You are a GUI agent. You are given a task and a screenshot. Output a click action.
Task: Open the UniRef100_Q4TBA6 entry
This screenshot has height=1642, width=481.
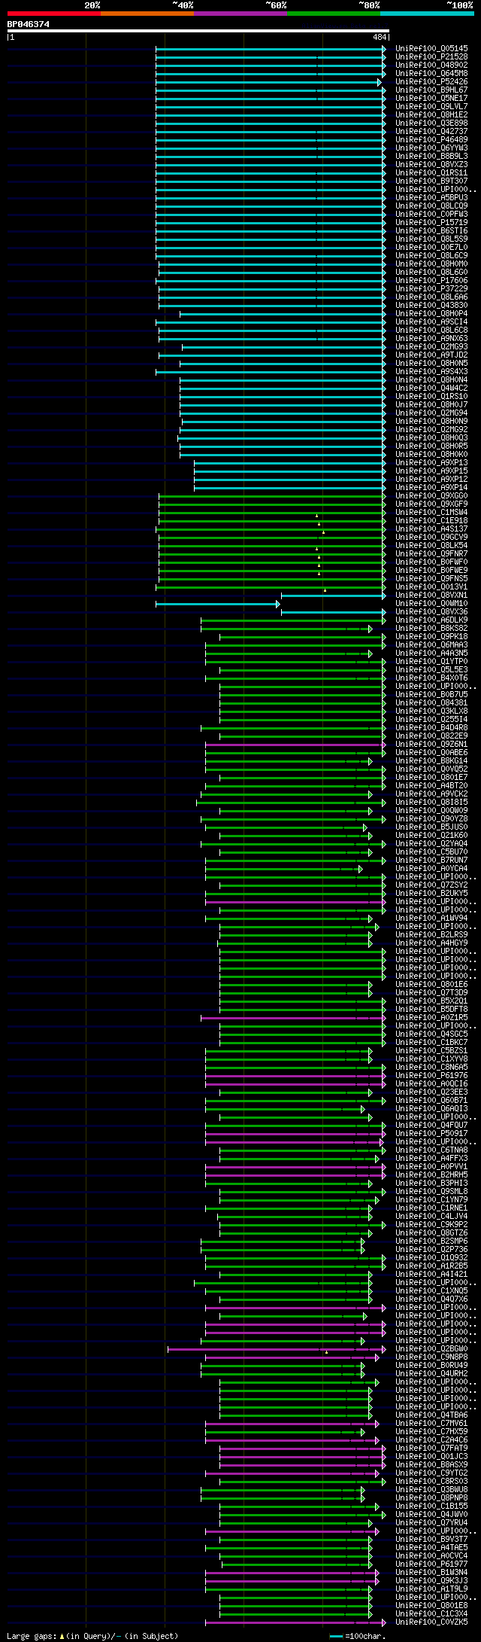431,1415
